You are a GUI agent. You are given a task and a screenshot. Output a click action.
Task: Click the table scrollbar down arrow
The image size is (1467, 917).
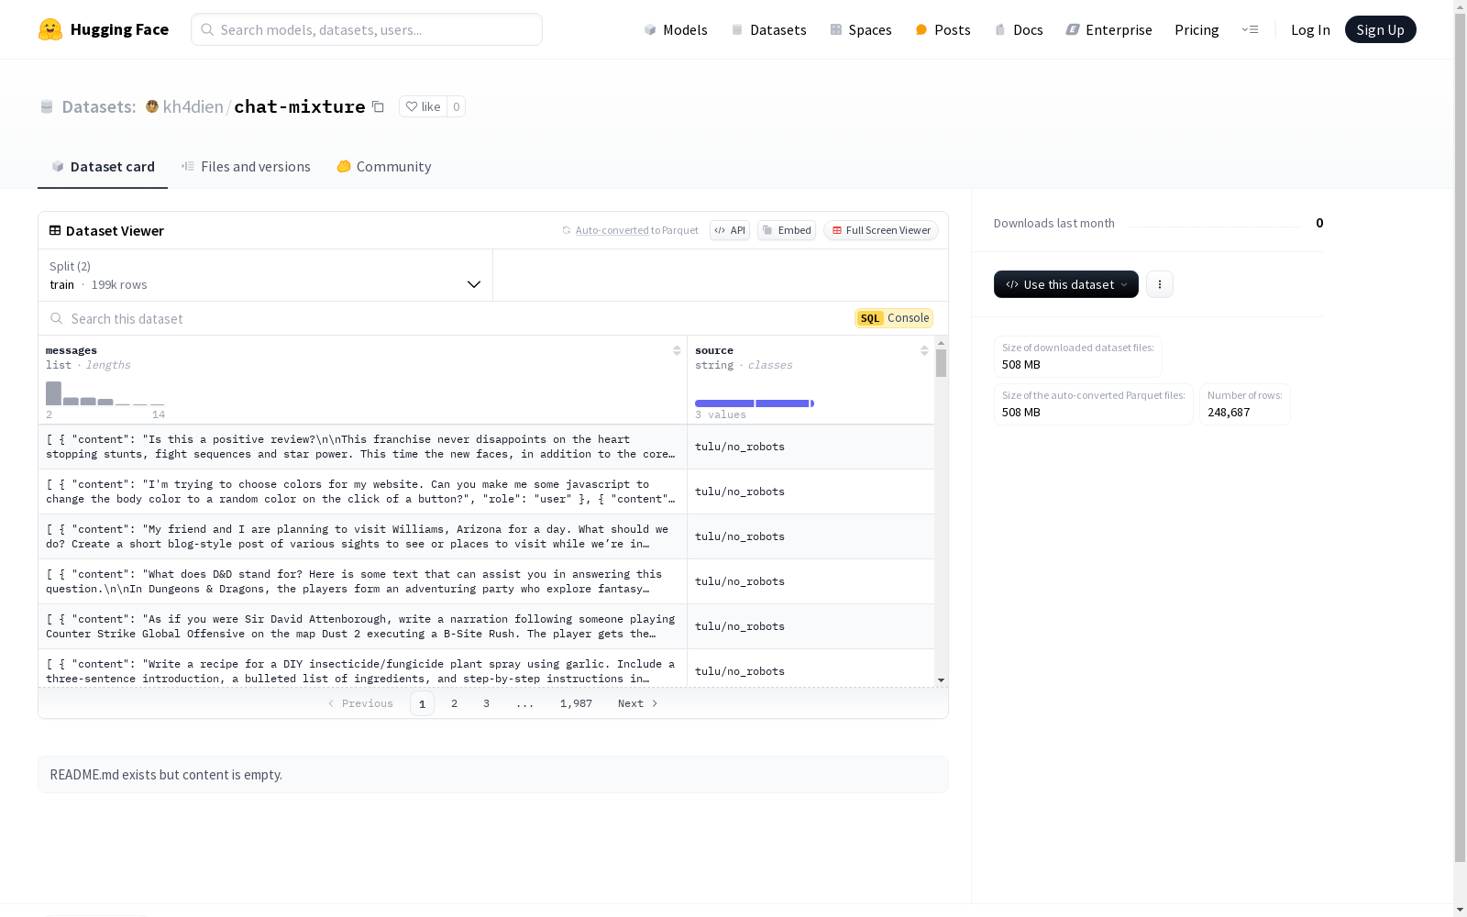[941, 680]
